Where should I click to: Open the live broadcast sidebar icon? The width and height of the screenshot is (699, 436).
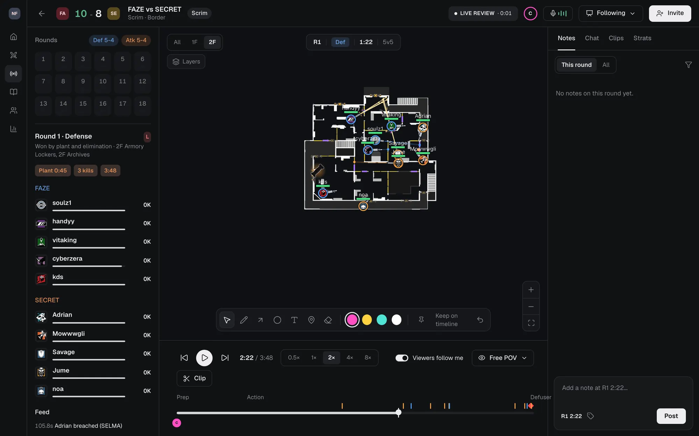click(14, 74)
